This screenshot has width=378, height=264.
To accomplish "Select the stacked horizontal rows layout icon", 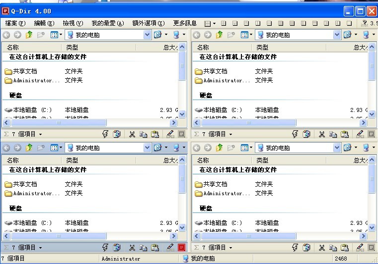I will pyautogui.click(x=292, y=23).
